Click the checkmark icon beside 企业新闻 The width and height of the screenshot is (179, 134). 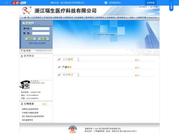(x=59, y=59)
